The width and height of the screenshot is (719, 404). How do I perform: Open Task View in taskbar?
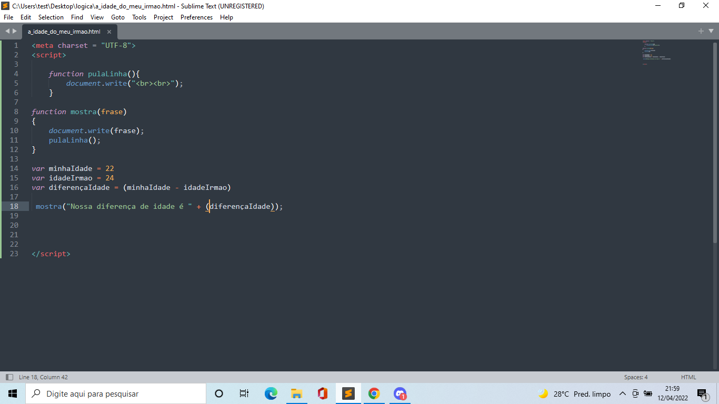(x=244, y=393)
